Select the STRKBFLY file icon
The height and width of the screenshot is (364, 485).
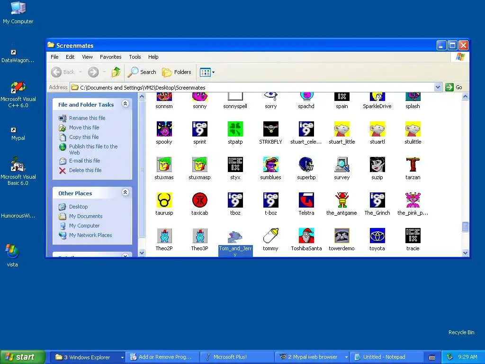pyautogui.click(x=270, y=129)
